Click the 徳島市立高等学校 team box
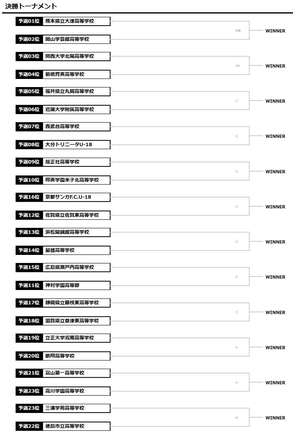The height and width of the screenshot is (435, 293). click(76, 426)
